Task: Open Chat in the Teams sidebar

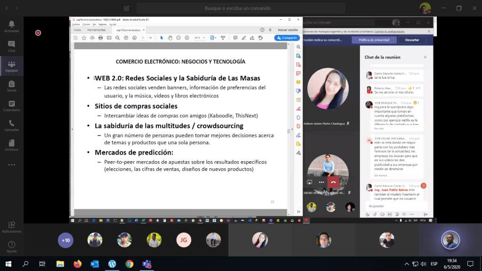Action: coord(11,46)
